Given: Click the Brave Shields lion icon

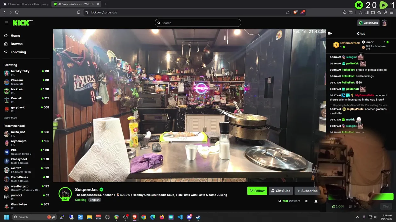Looking at the screenshot, I should 295,12.
